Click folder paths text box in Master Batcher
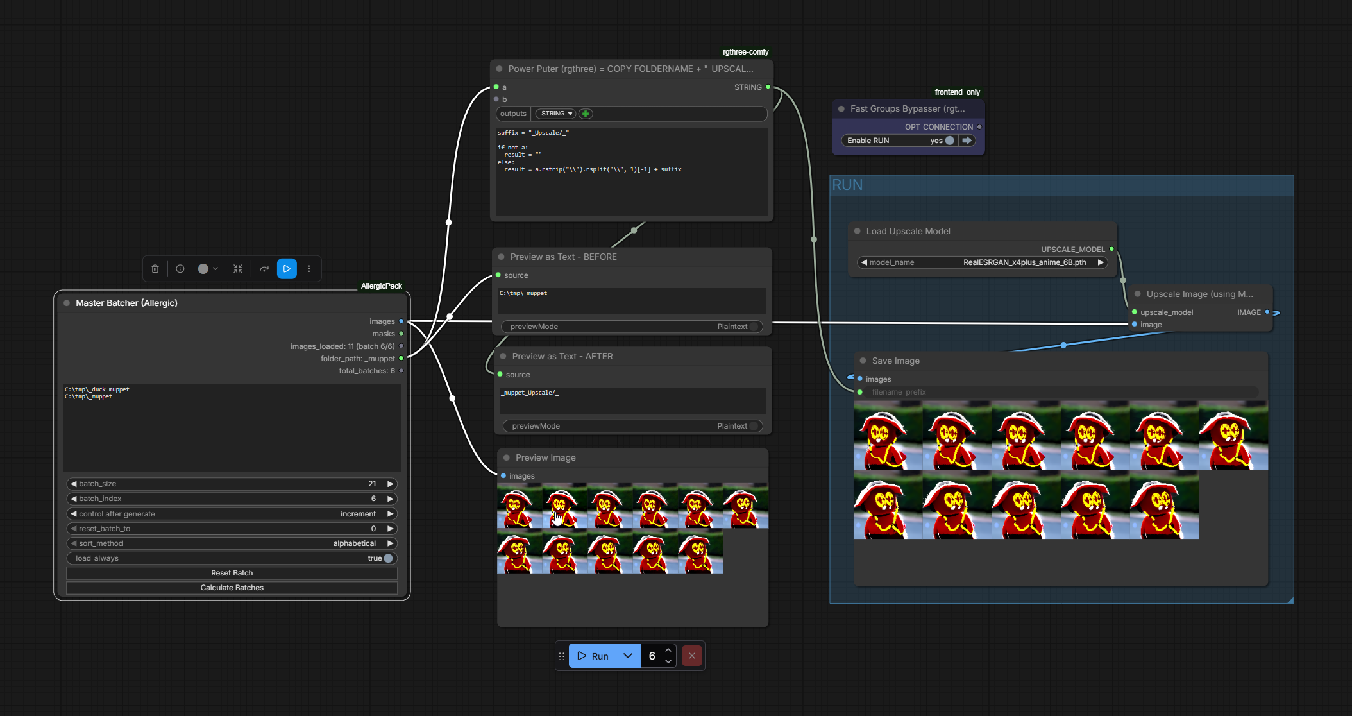The width and height of the screenshot is (1352, 716). coord(232,428)
